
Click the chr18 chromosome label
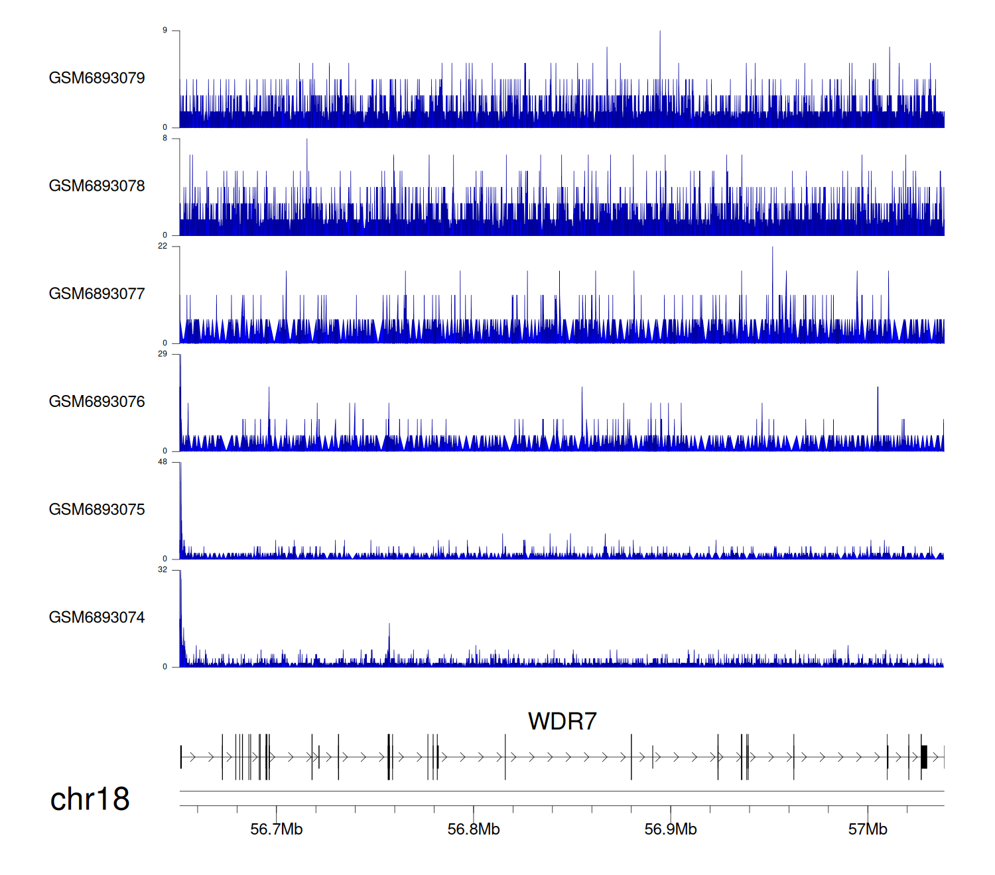(90, 799)
